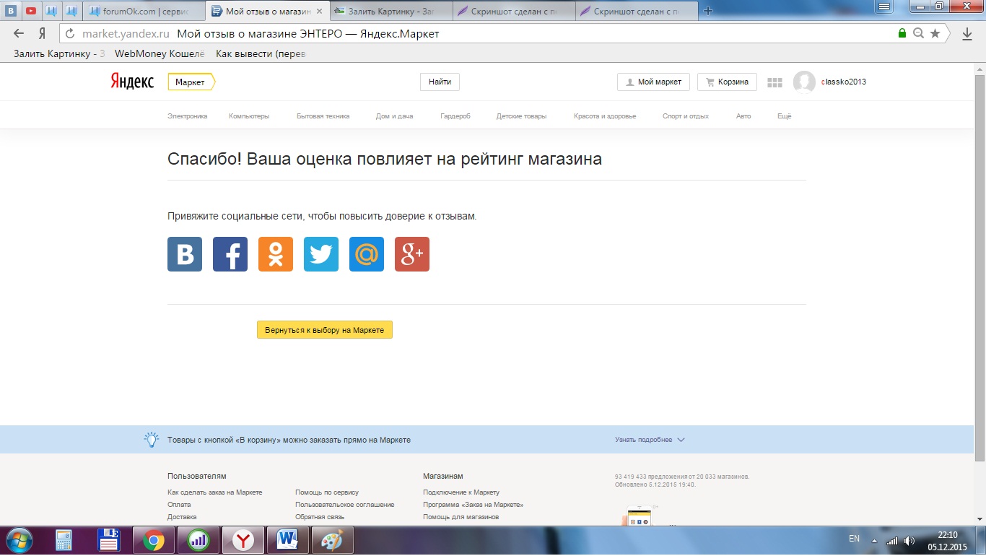The height and width of the screenshot is (556, 986).
Task: Open the Windows Start button
Action: tap(18, 540)
